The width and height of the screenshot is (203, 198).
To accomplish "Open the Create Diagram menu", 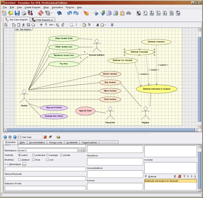I will pyautogui.click(x=32, y=7).
